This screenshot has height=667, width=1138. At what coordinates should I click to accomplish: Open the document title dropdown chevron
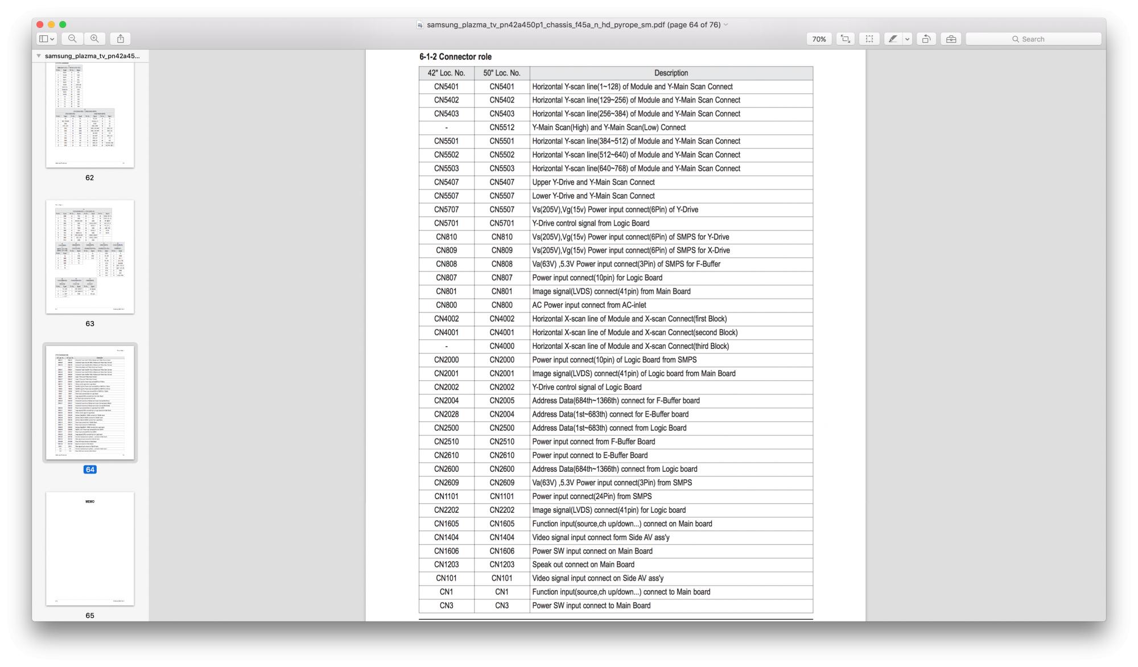tap(725, 24)
